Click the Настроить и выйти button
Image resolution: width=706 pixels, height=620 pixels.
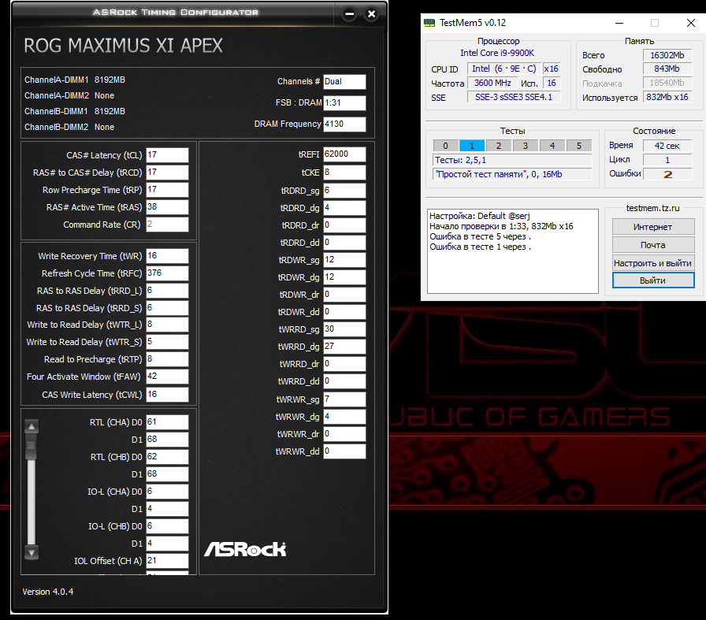[653, 263]
